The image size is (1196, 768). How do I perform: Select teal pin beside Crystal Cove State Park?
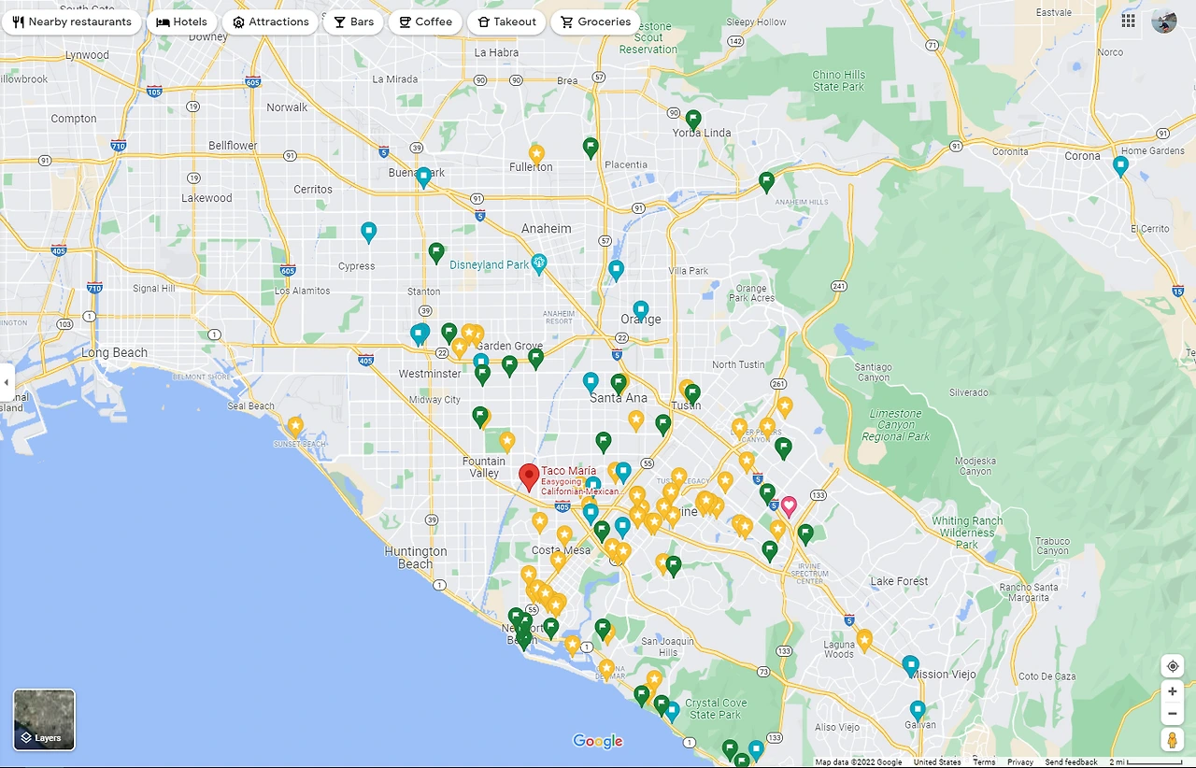(672, 712)
